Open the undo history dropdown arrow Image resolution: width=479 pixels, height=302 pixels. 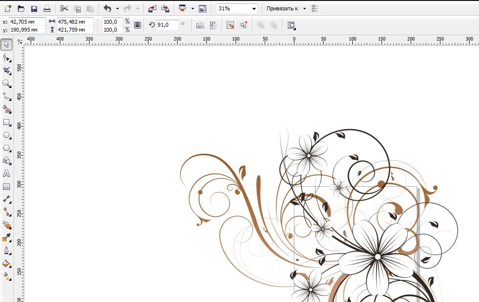(117, 8)
